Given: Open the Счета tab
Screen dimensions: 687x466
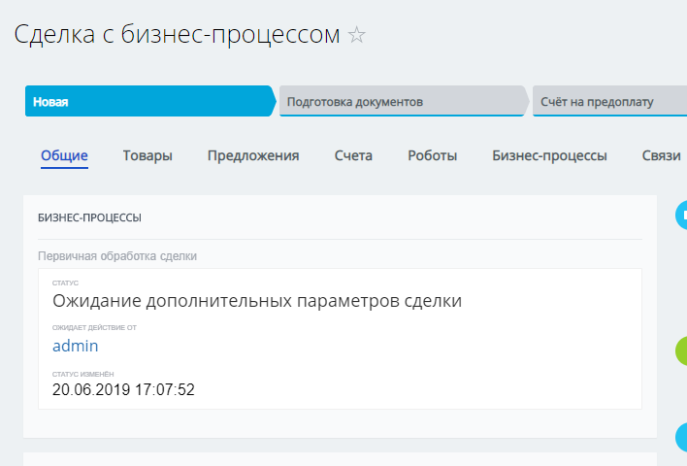Looking at the screenshot, I should (x=353, y=155).
